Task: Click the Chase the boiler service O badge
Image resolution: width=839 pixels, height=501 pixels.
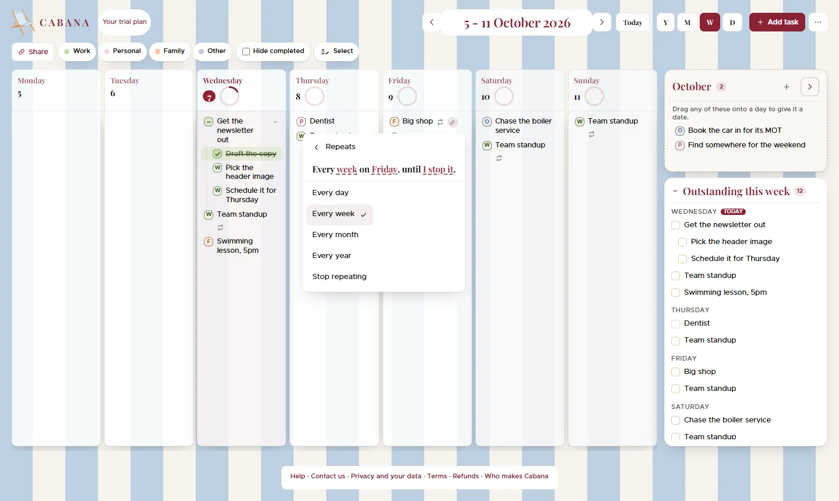Action: tap(487, 122)
